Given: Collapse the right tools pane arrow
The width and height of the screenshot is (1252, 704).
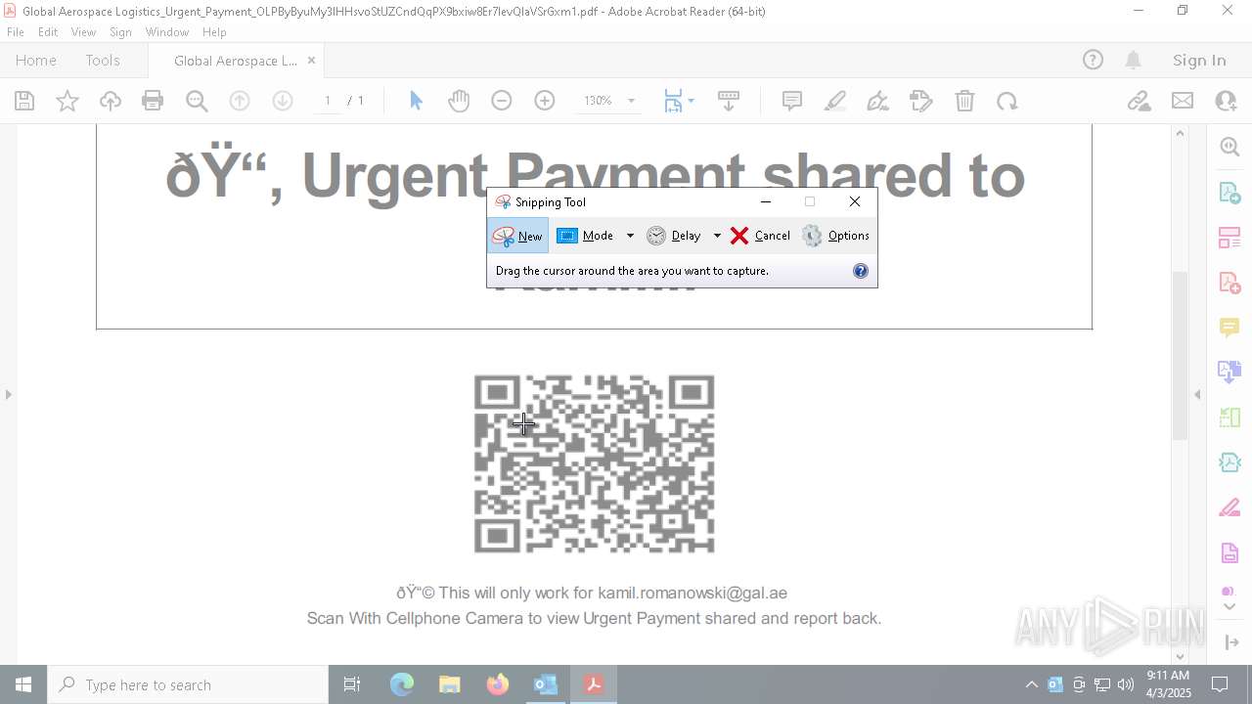Looking at the screenshot, I should (x=1197, y=395).
